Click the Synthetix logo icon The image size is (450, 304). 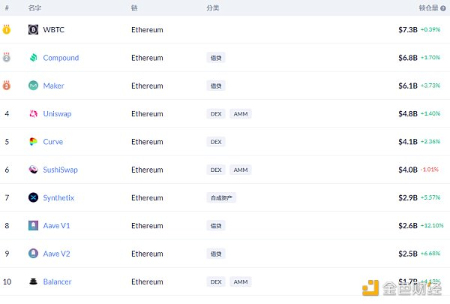click(33, 197)
